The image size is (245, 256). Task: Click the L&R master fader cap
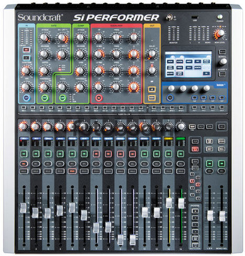click(x=210, y=216)
